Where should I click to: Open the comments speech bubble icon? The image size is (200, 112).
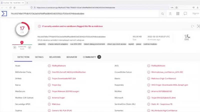coord(185,14)
